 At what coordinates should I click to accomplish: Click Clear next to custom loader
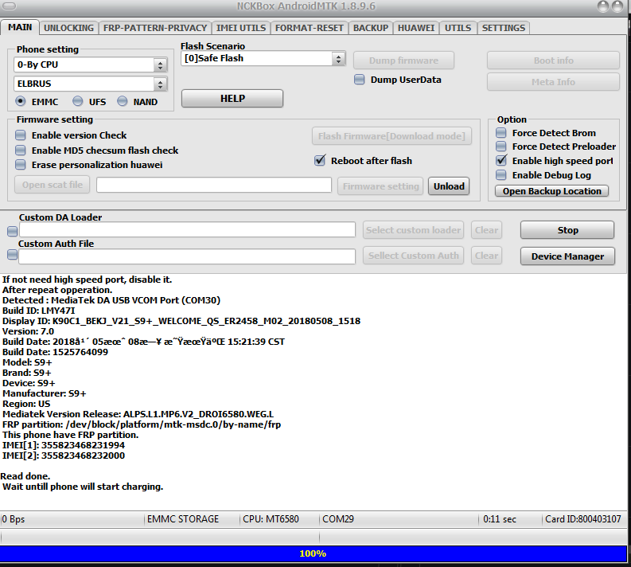(x=486, y=230)
